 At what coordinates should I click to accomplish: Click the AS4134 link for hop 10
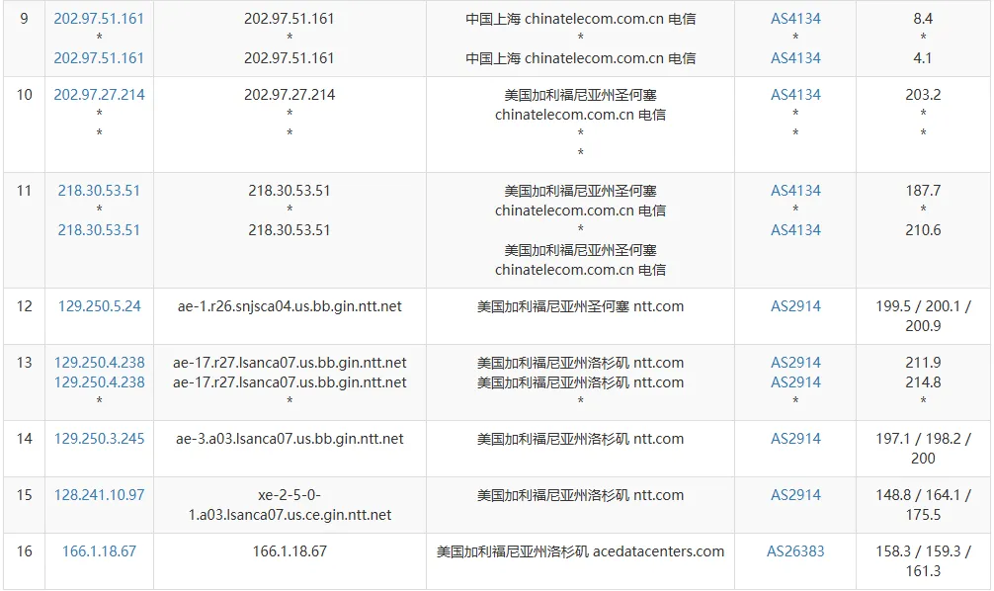click(x=794, y=94)
